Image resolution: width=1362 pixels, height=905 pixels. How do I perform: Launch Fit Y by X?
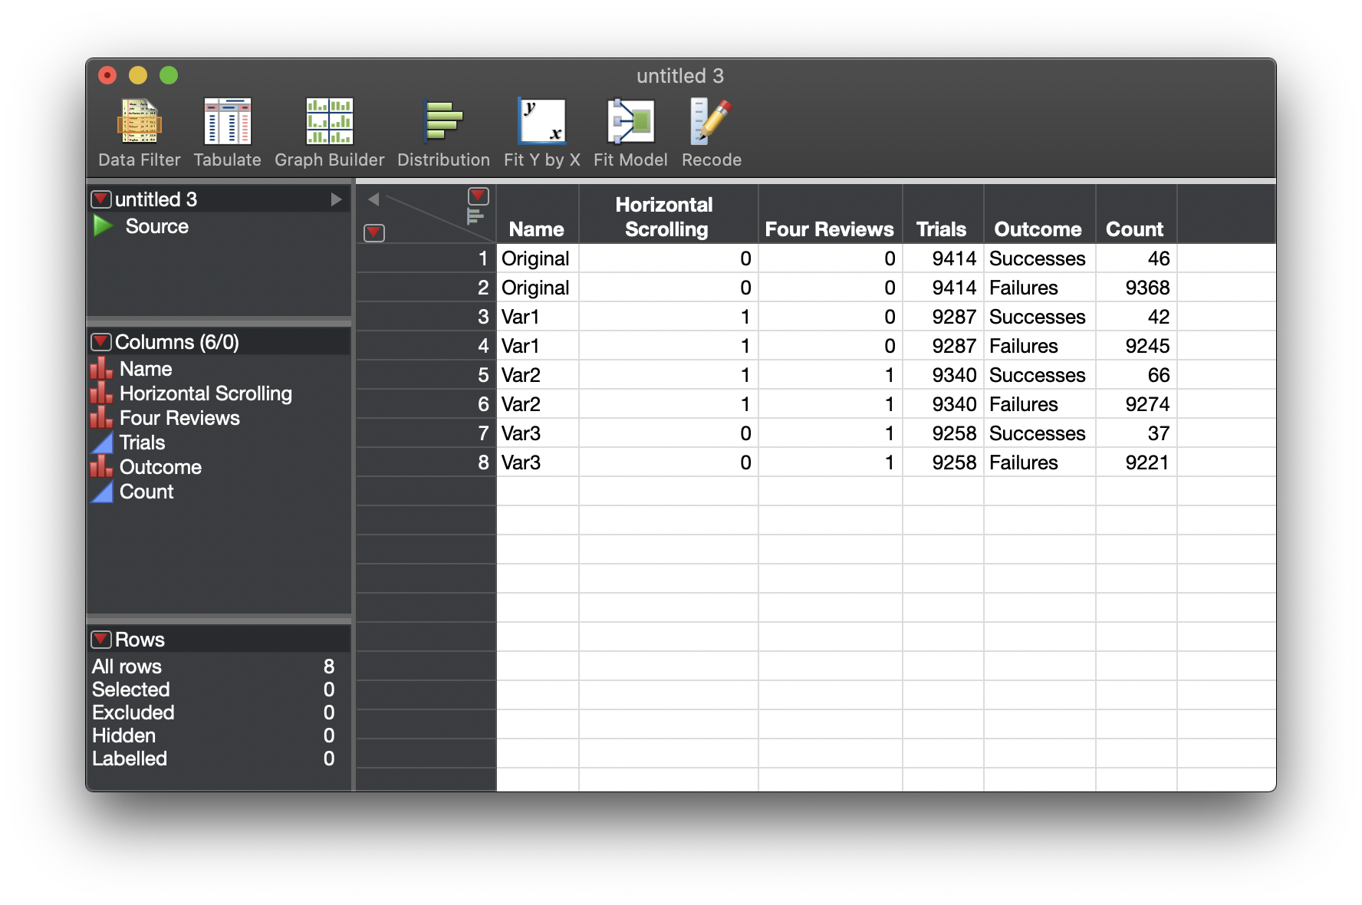pyautogui.click(x=542, y=133)
